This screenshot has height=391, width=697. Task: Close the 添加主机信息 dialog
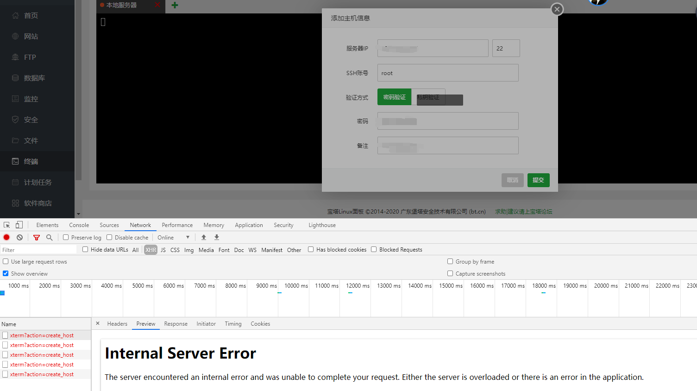(557, 9)
